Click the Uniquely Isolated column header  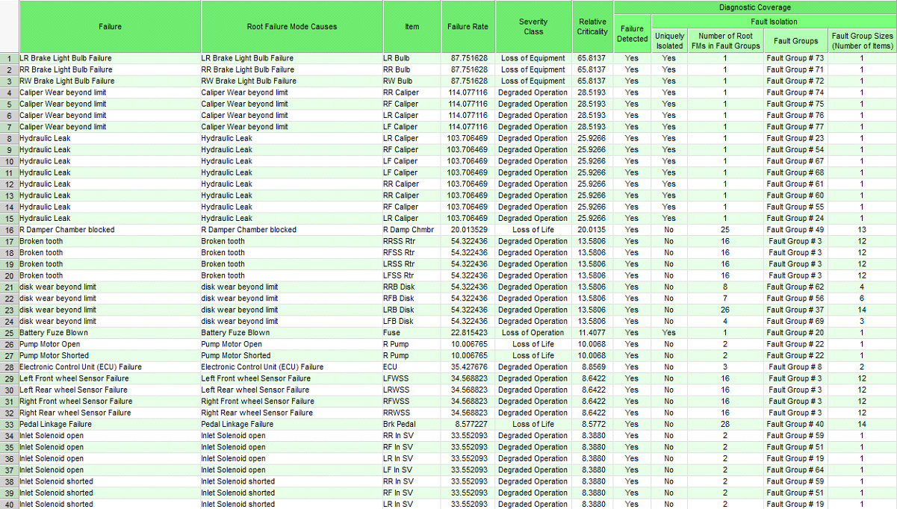668,40
